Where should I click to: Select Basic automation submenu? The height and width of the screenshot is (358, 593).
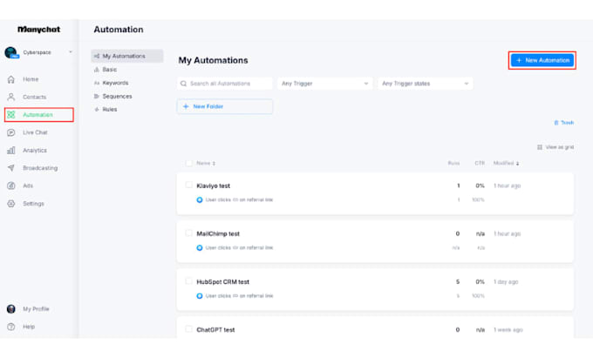coord(110,70)
